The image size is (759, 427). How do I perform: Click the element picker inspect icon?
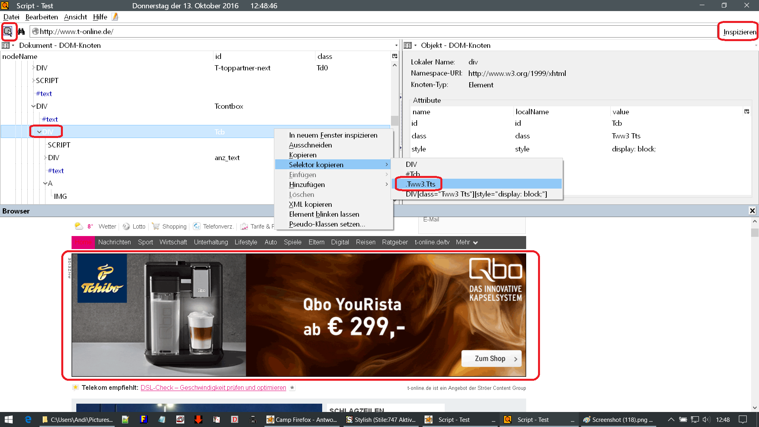coord(8,31)
